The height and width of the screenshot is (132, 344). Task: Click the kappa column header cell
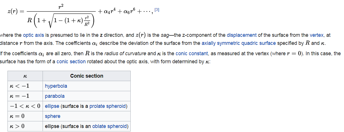click(25, 76)
